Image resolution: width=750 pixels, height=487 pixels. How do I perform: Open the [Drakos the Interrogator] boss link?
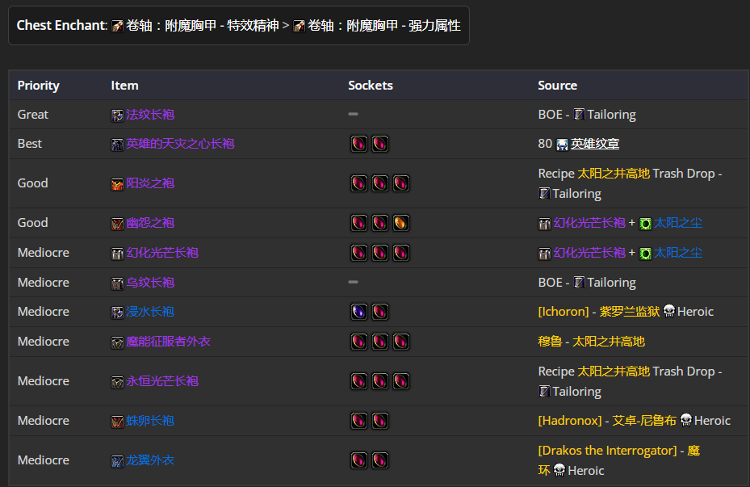point(607,450)
